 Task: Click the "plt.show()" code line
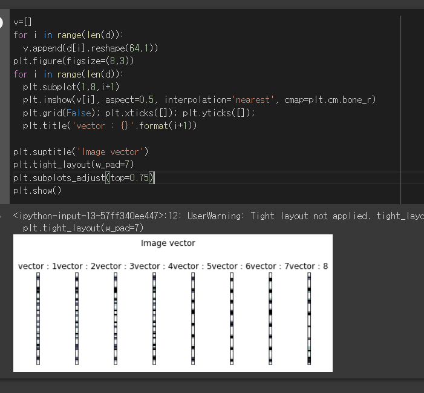[x=38, y=191]
